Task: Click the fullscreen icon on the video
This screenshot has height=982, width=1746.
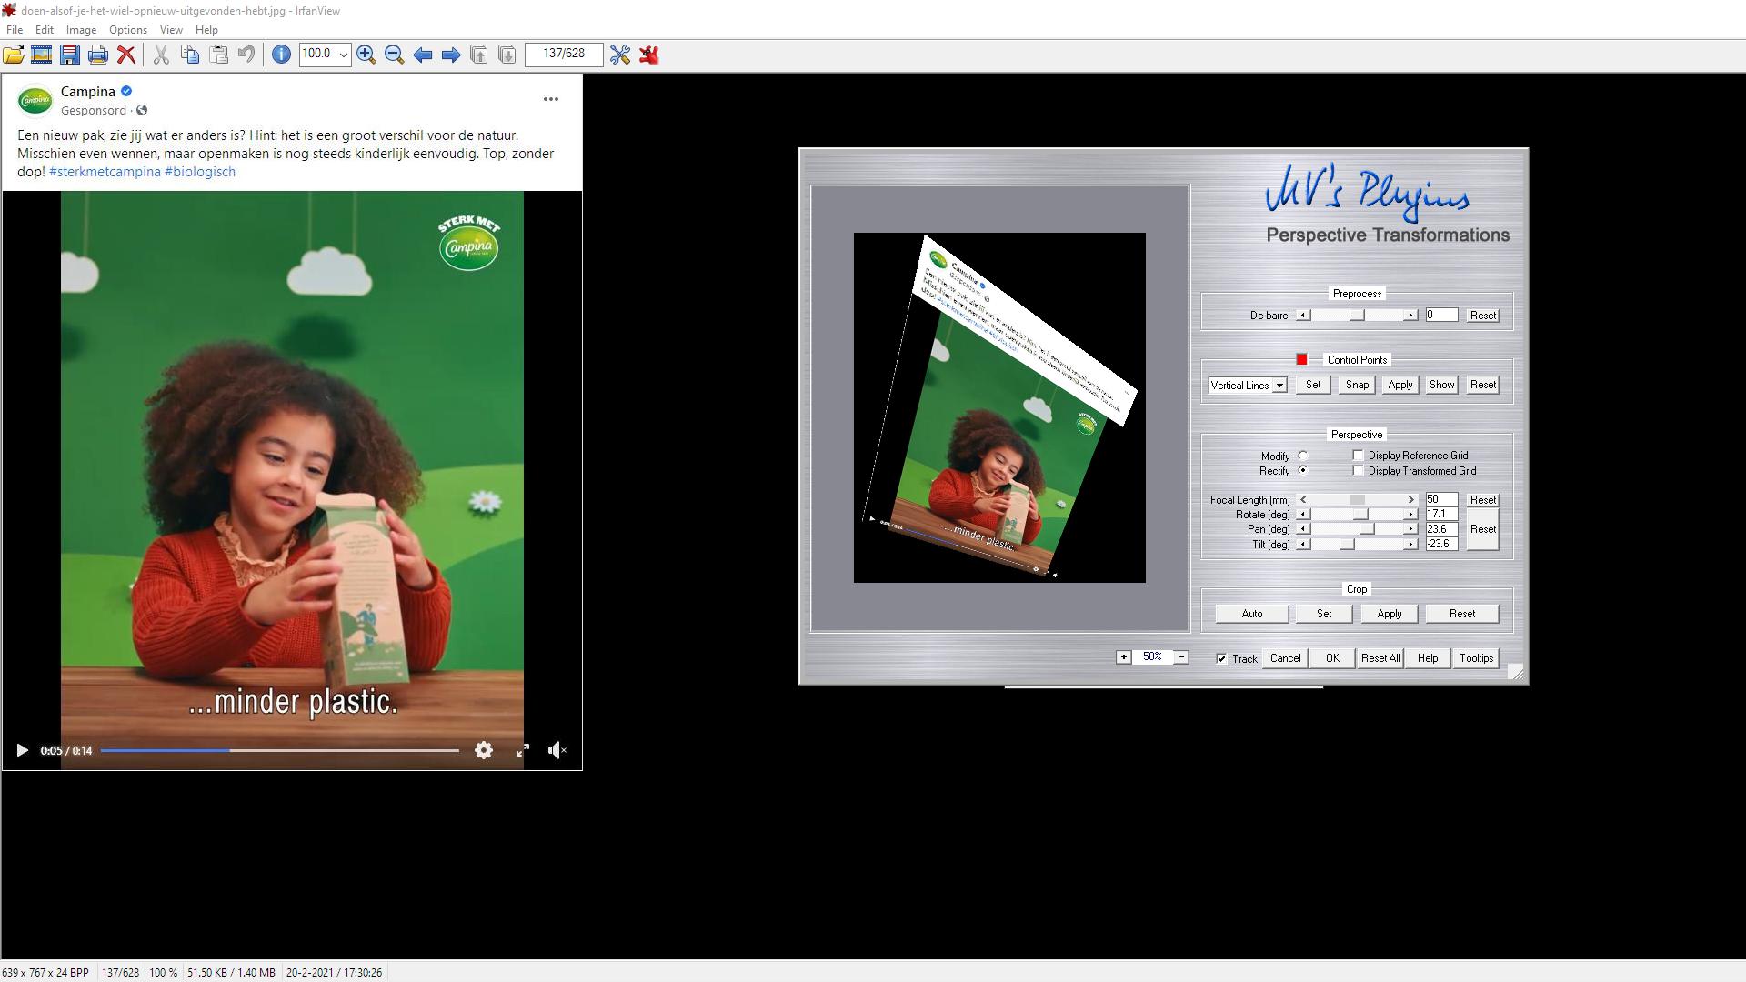Action: (523, 750)
